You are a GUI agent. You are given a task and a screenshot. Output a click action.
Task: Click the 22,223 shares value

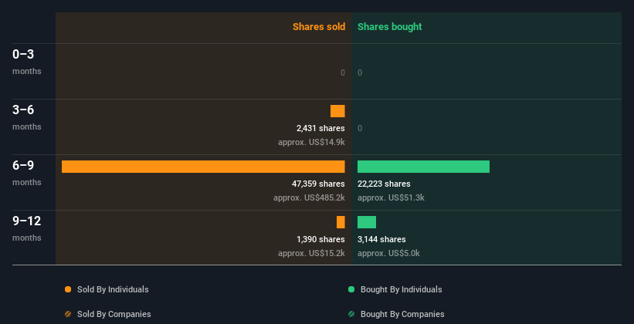(x=384, y=184)
